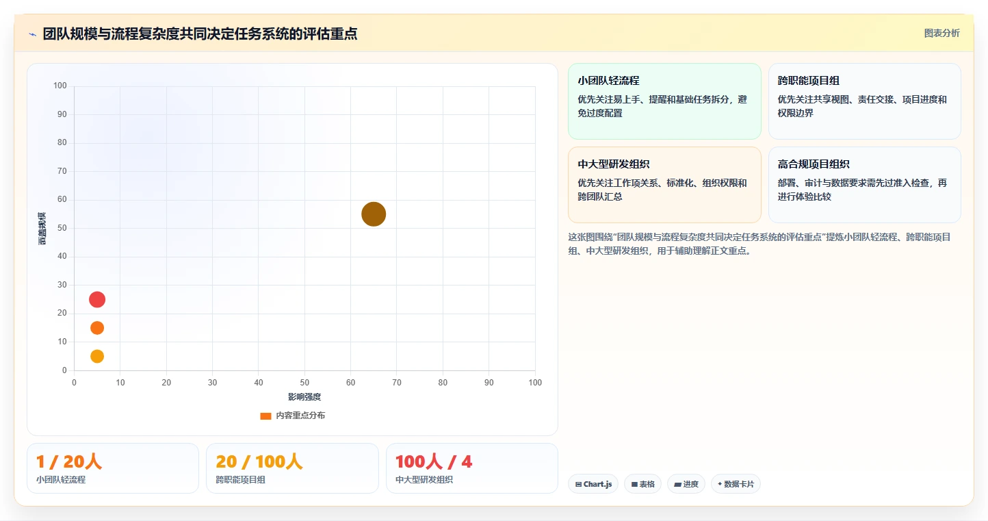
Task: Click the description 优先关注共享视图、责任交接
Action: pyautogui.click(x=862, y=106)
